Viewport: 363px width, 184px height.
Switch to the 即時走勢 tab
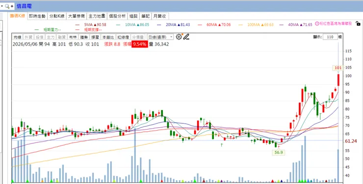click(37, 16)
